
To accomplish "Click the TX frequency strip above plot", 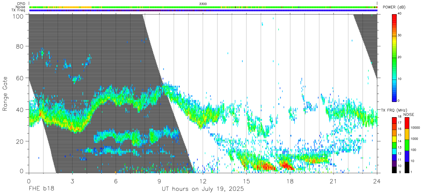I will [x=203, y=10].
